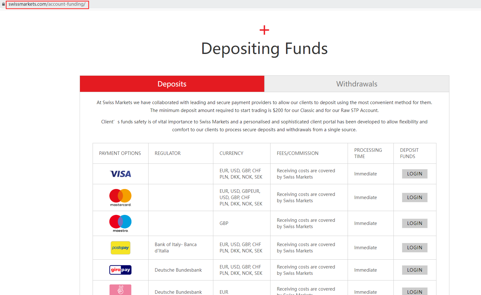The image size is (481, 295).
Task: Click the Depositing Funds heading
Action: tap(265, 49)
